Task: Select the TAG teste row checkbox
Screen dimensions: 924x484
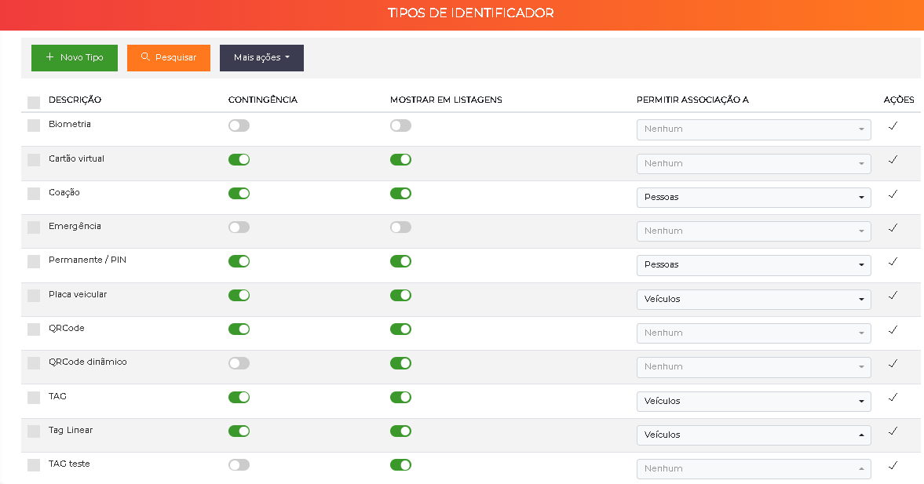Action: click(x=34, y=465)
